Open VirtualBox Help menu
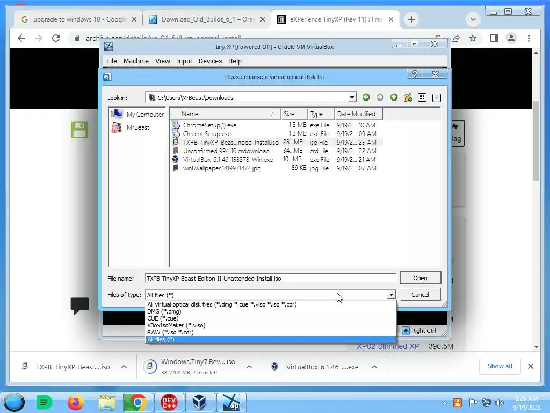The height and width of the screenshot is (413, 550). pos(235,61)
